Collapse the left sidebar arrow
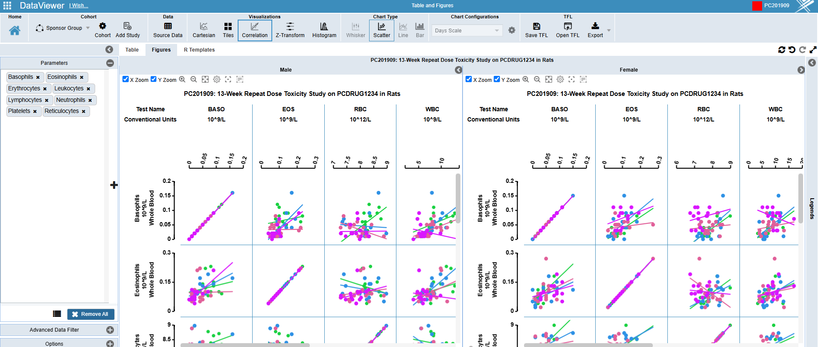818x347 pixels. tap(109, 49)
